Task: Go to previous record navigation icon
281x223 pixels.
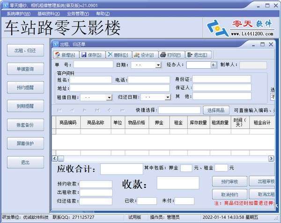Action: pos(72,110)
